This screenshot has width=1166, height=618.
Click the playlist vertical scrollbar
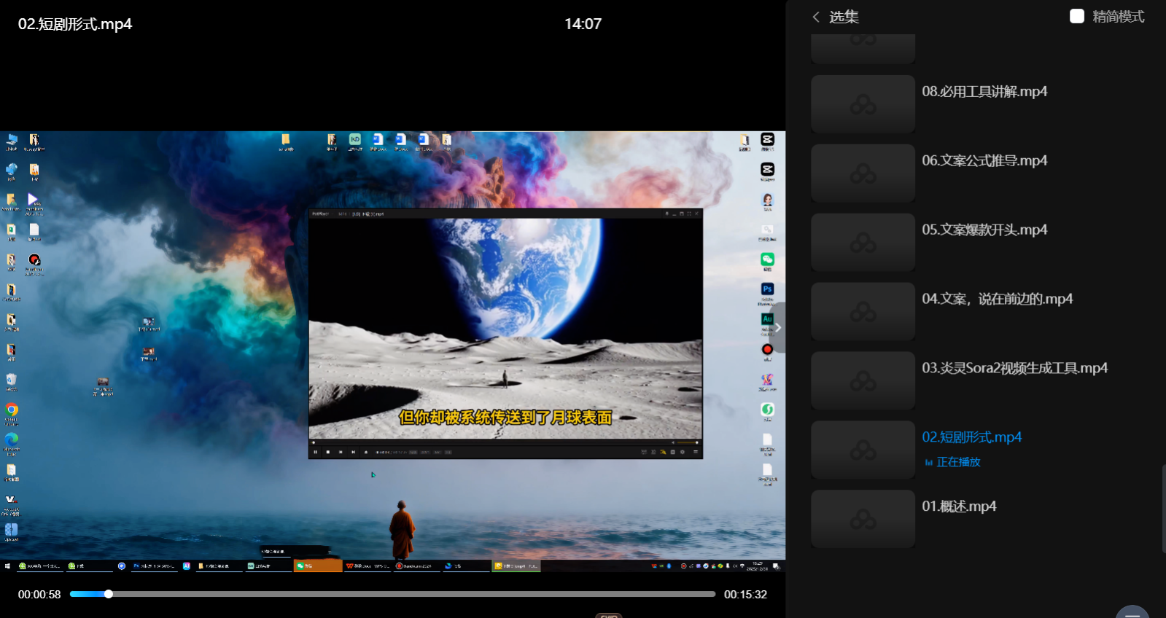[x=1163, y=509]
